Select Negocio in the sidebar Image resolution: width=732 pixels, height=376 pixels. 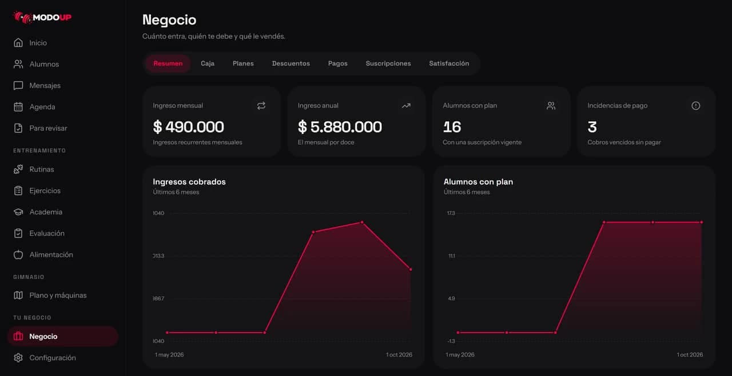click(x=63, y=337)
